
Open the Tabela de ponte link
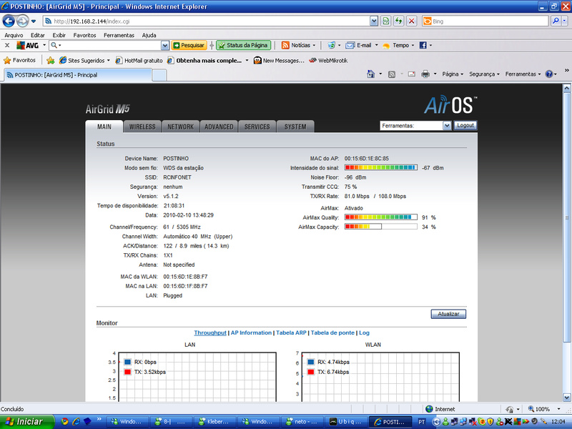pyautogui.click(x=332, y=332)
